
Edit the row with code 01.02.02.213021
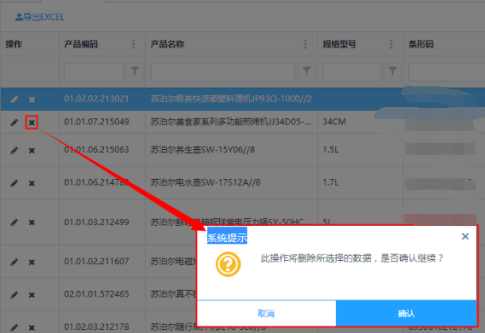coord(13,99)
